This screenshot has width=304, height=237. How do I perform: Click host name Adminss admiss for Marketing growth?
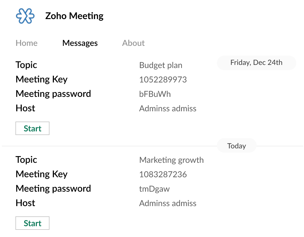[x=168, y=203]
